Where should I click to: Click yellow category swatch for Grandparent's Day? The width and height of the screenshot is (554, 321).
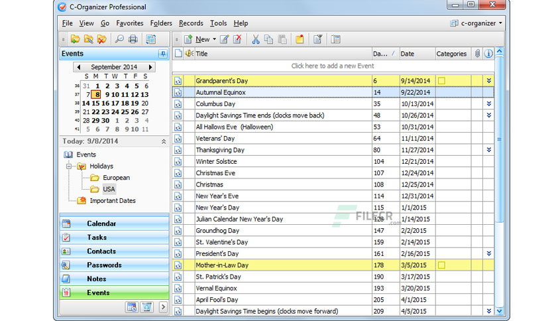click(441, 81)
